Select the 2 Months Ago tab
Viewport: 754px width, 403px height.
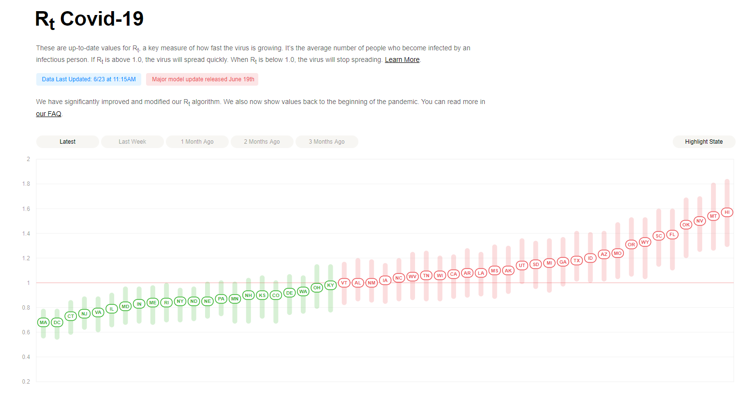pos(262,142)
